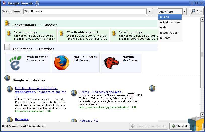Open the search terms history dropdown arrow
Image resolution: width=205 pixels, height=132 pixels.
[x=150, y=11]
